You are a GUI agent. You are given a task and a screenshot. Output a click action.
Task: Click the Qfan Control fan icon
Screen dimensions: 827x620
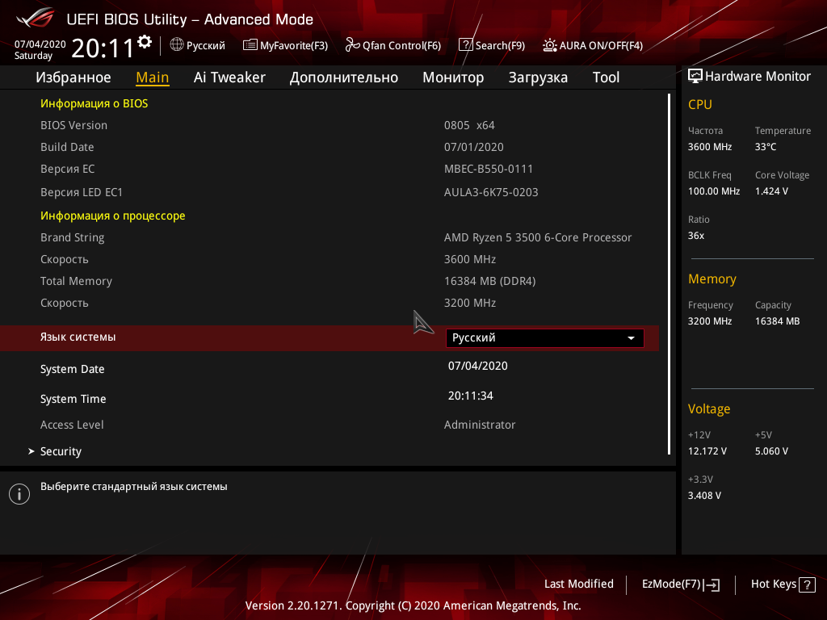tap(352, 45)
